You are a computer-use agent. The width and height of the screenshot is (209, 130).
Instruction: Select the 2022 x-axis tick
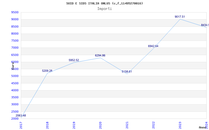[153, 125]
